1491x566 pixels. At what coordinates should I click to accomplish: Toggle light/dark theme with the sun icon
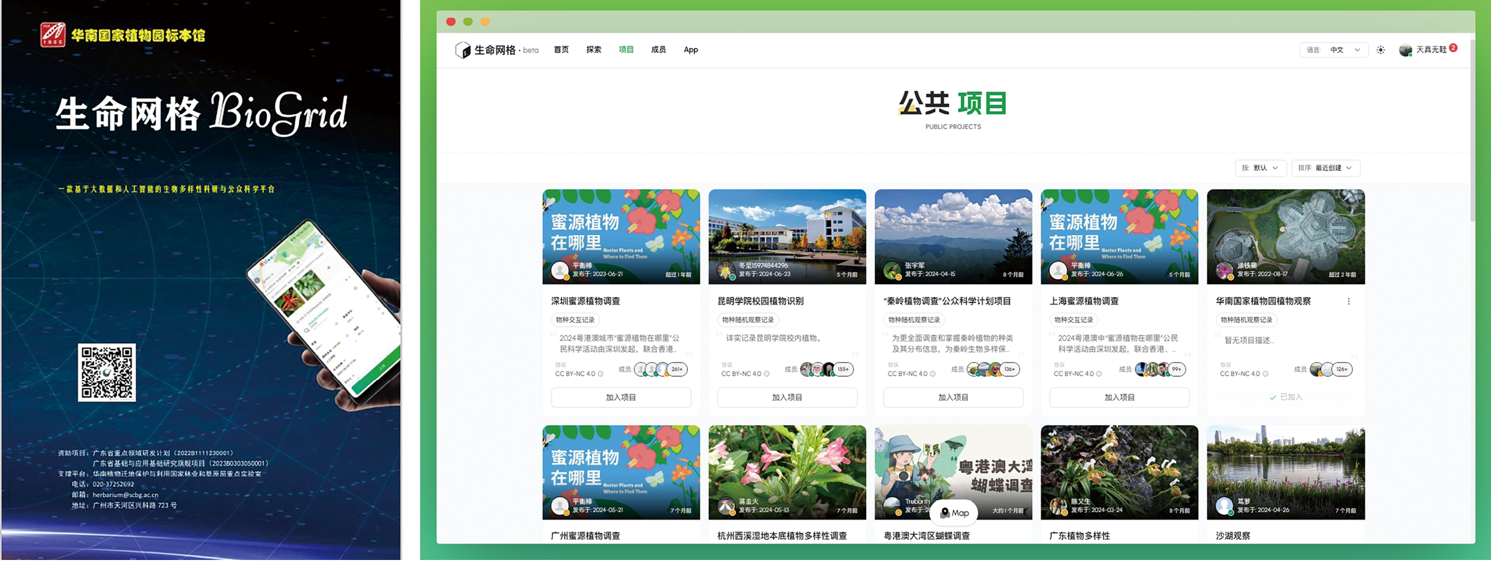pos(1381,50)
